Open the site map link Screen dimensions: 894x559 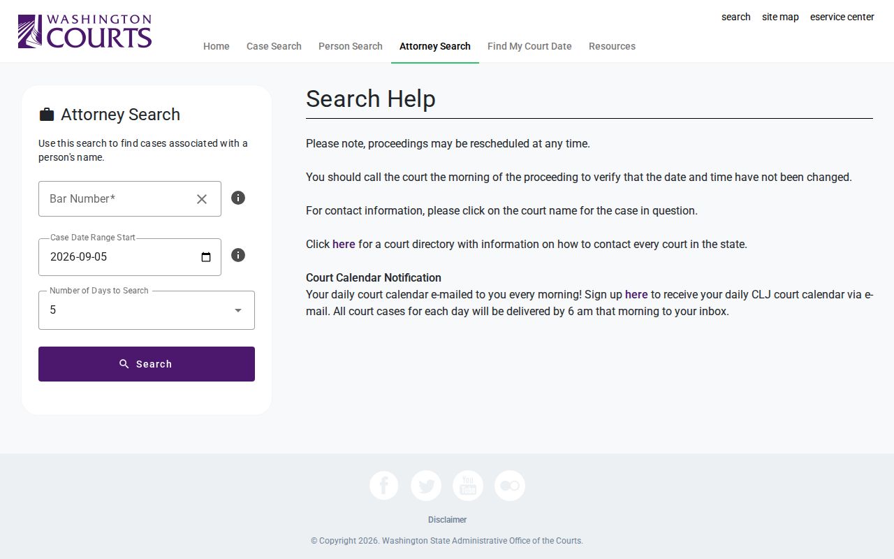pos(780,17)
